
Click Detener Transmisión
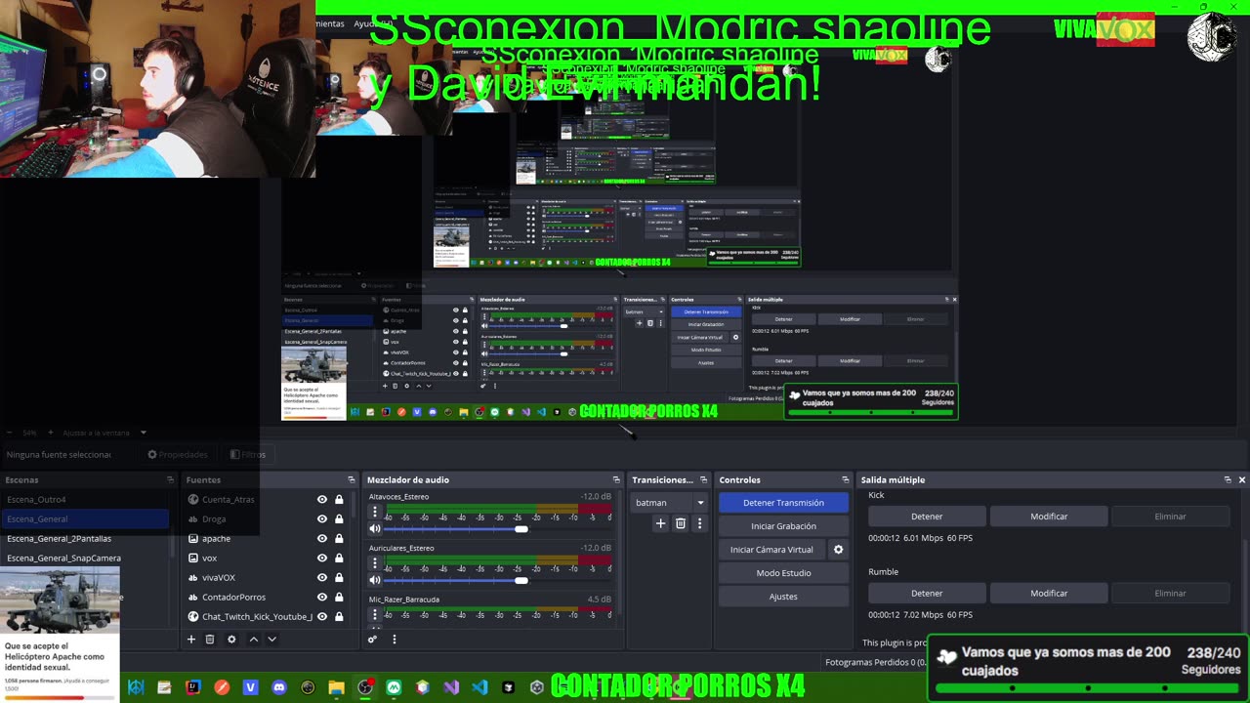pos(783,503)
